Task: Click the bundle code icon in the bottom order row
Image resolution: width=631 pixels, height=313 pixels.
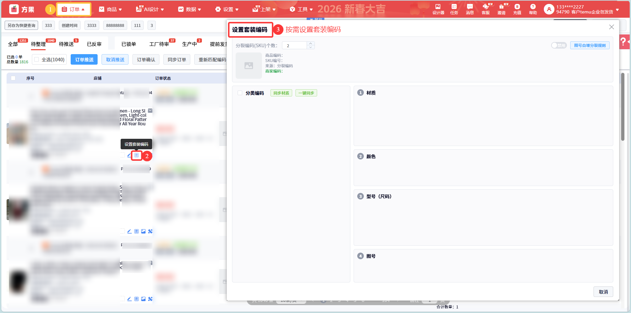Action: pyautogui.click(x=136, y=299)
